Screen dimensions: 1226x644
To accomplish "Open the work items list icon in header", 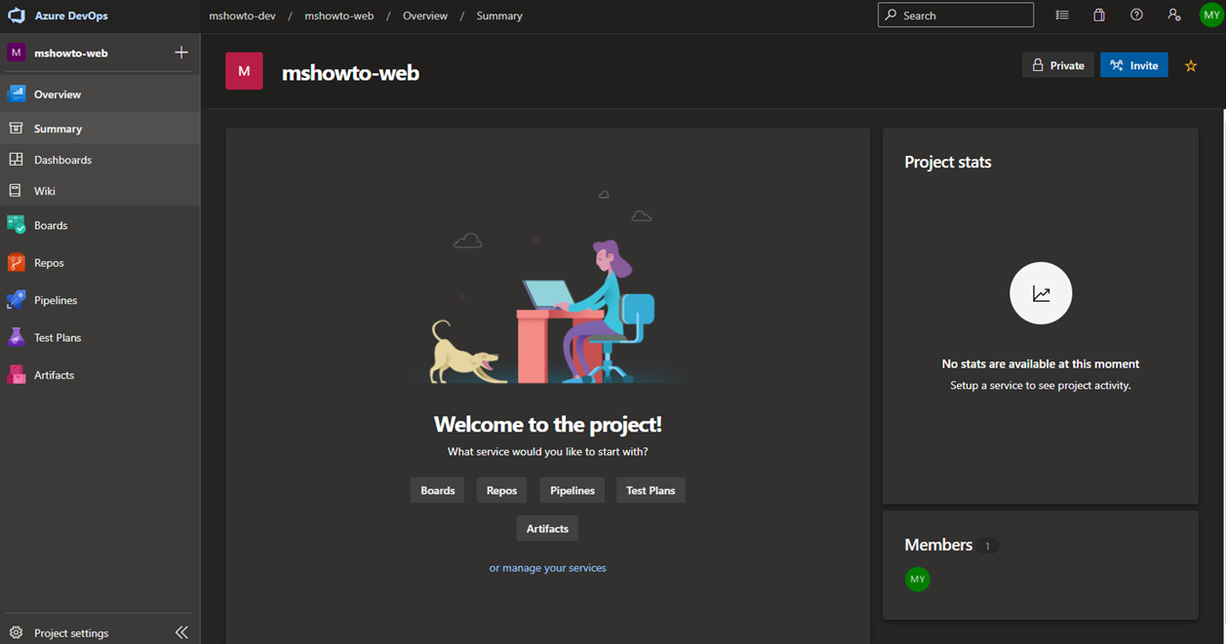I will [1062, 16].
